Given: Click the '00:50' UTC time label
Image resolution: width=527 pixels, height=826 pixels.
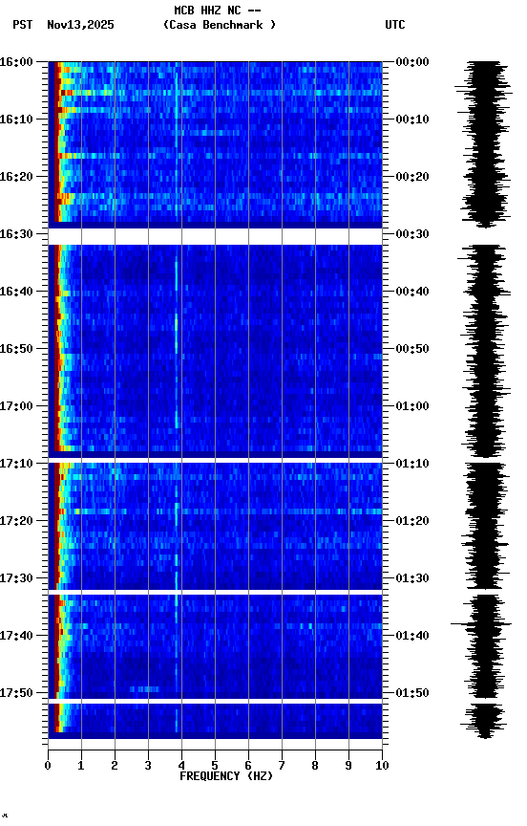Looking at the screenshot, I should tap(412, 349).
